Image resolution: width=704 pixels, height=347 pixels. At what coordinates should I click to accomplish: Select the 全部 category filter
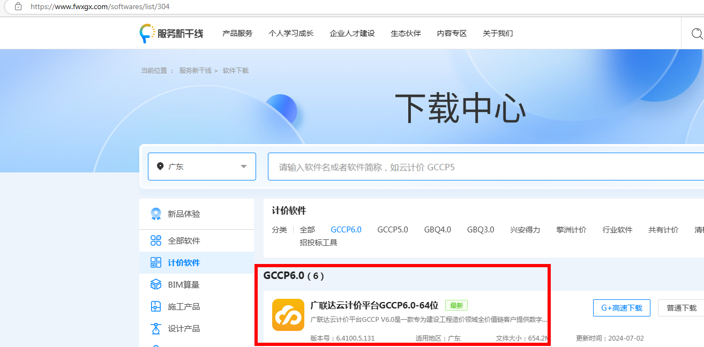tap(308, 230)
